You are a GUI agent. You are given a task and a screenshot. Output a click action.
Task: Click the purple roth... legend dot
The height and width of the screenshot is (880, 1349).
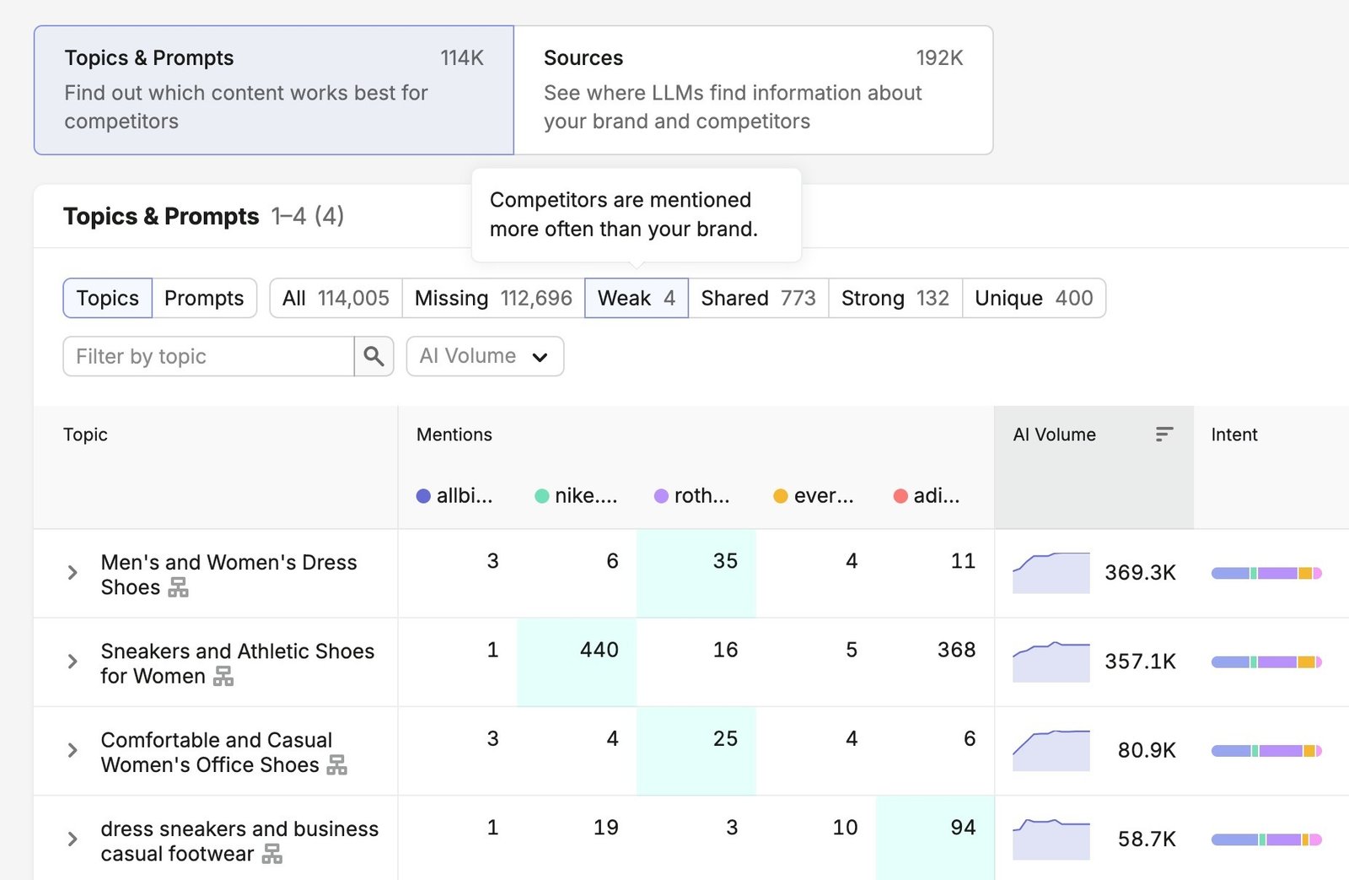tap(662, 496)
